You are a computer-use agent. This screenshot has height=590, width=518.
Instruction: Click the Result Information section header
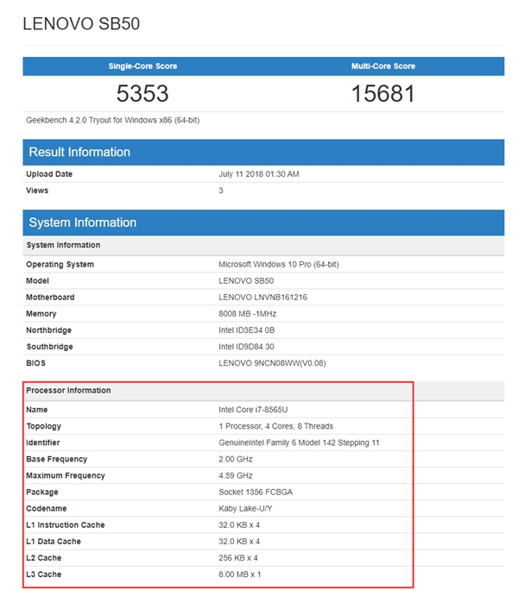pos(263,153)
